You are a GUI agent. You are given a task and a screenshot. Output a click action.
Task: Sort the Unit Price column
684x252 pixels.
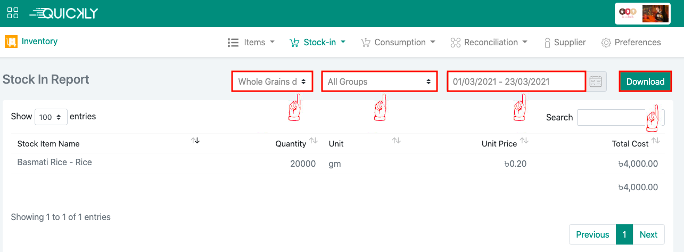tap(524, 141)
